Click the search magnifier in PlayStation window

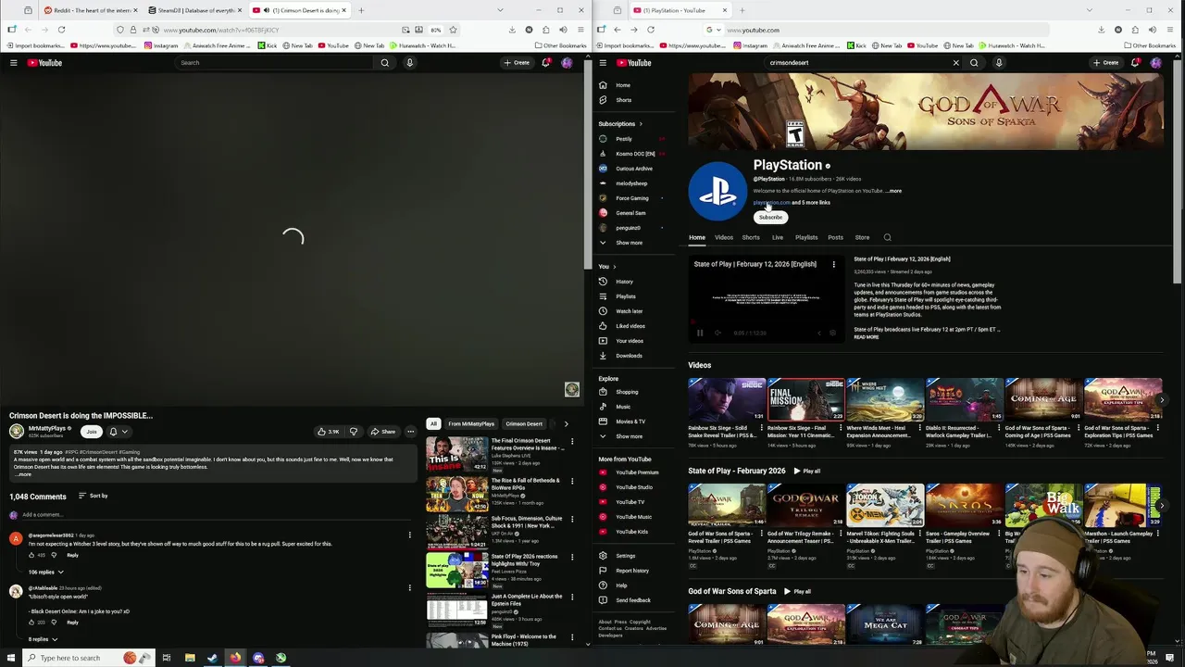pyautogui.click(x=974, y=63)
